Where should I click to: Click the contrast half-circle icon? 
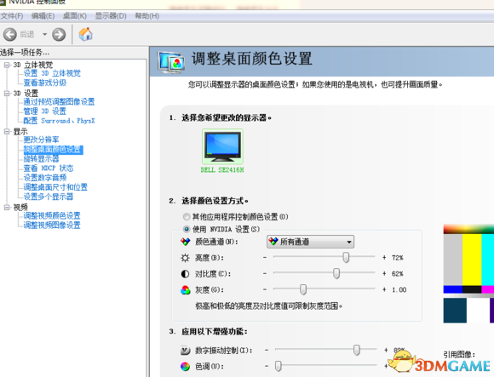[x=185, y=274]
